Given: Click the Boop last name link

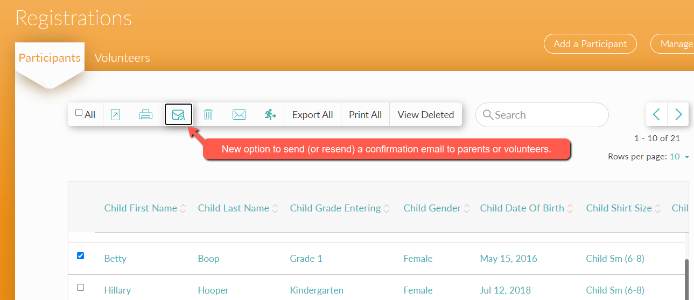Looking at the screenshot, I should click(208, 259).
